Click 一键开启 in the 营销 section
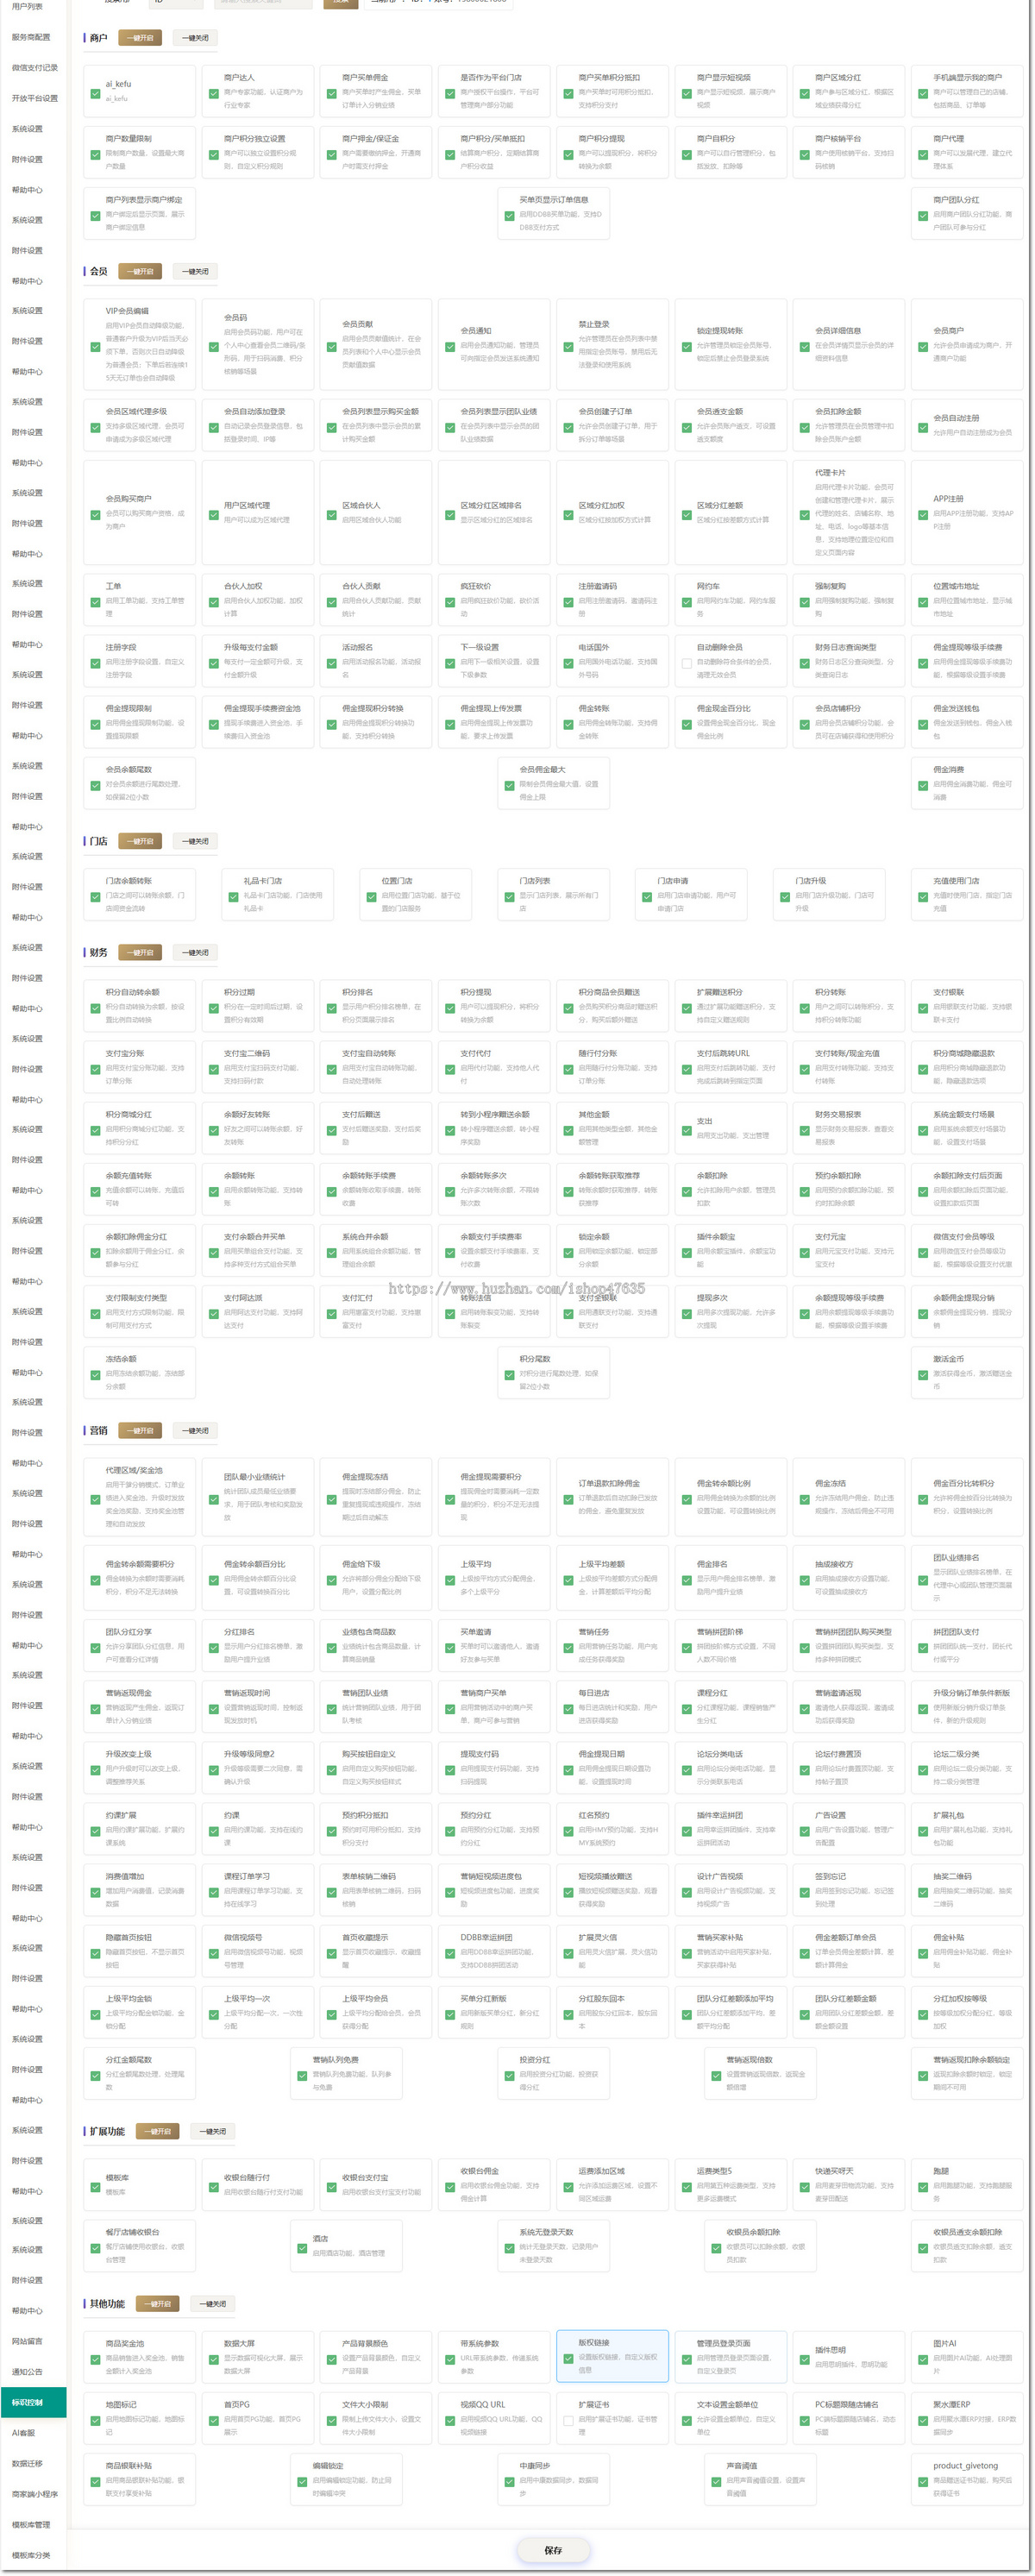 [140, 1431]
